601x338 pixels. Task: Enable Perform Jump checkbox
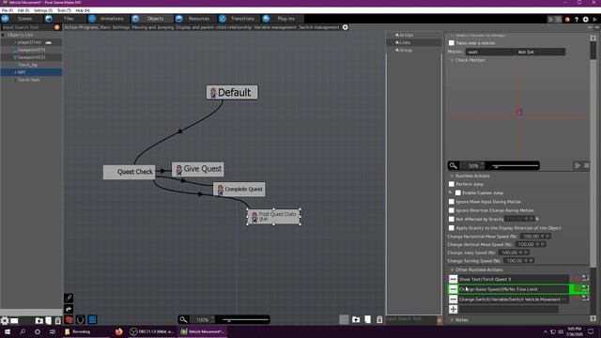(x=452, y=184)
